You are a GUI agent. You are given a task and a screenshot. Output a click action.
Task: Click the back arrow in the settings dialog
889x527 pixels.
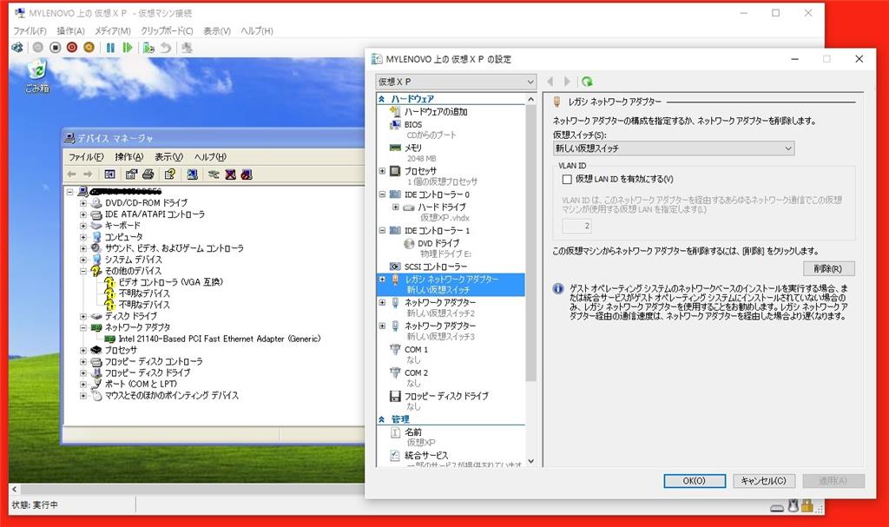(x=550, y=82)
